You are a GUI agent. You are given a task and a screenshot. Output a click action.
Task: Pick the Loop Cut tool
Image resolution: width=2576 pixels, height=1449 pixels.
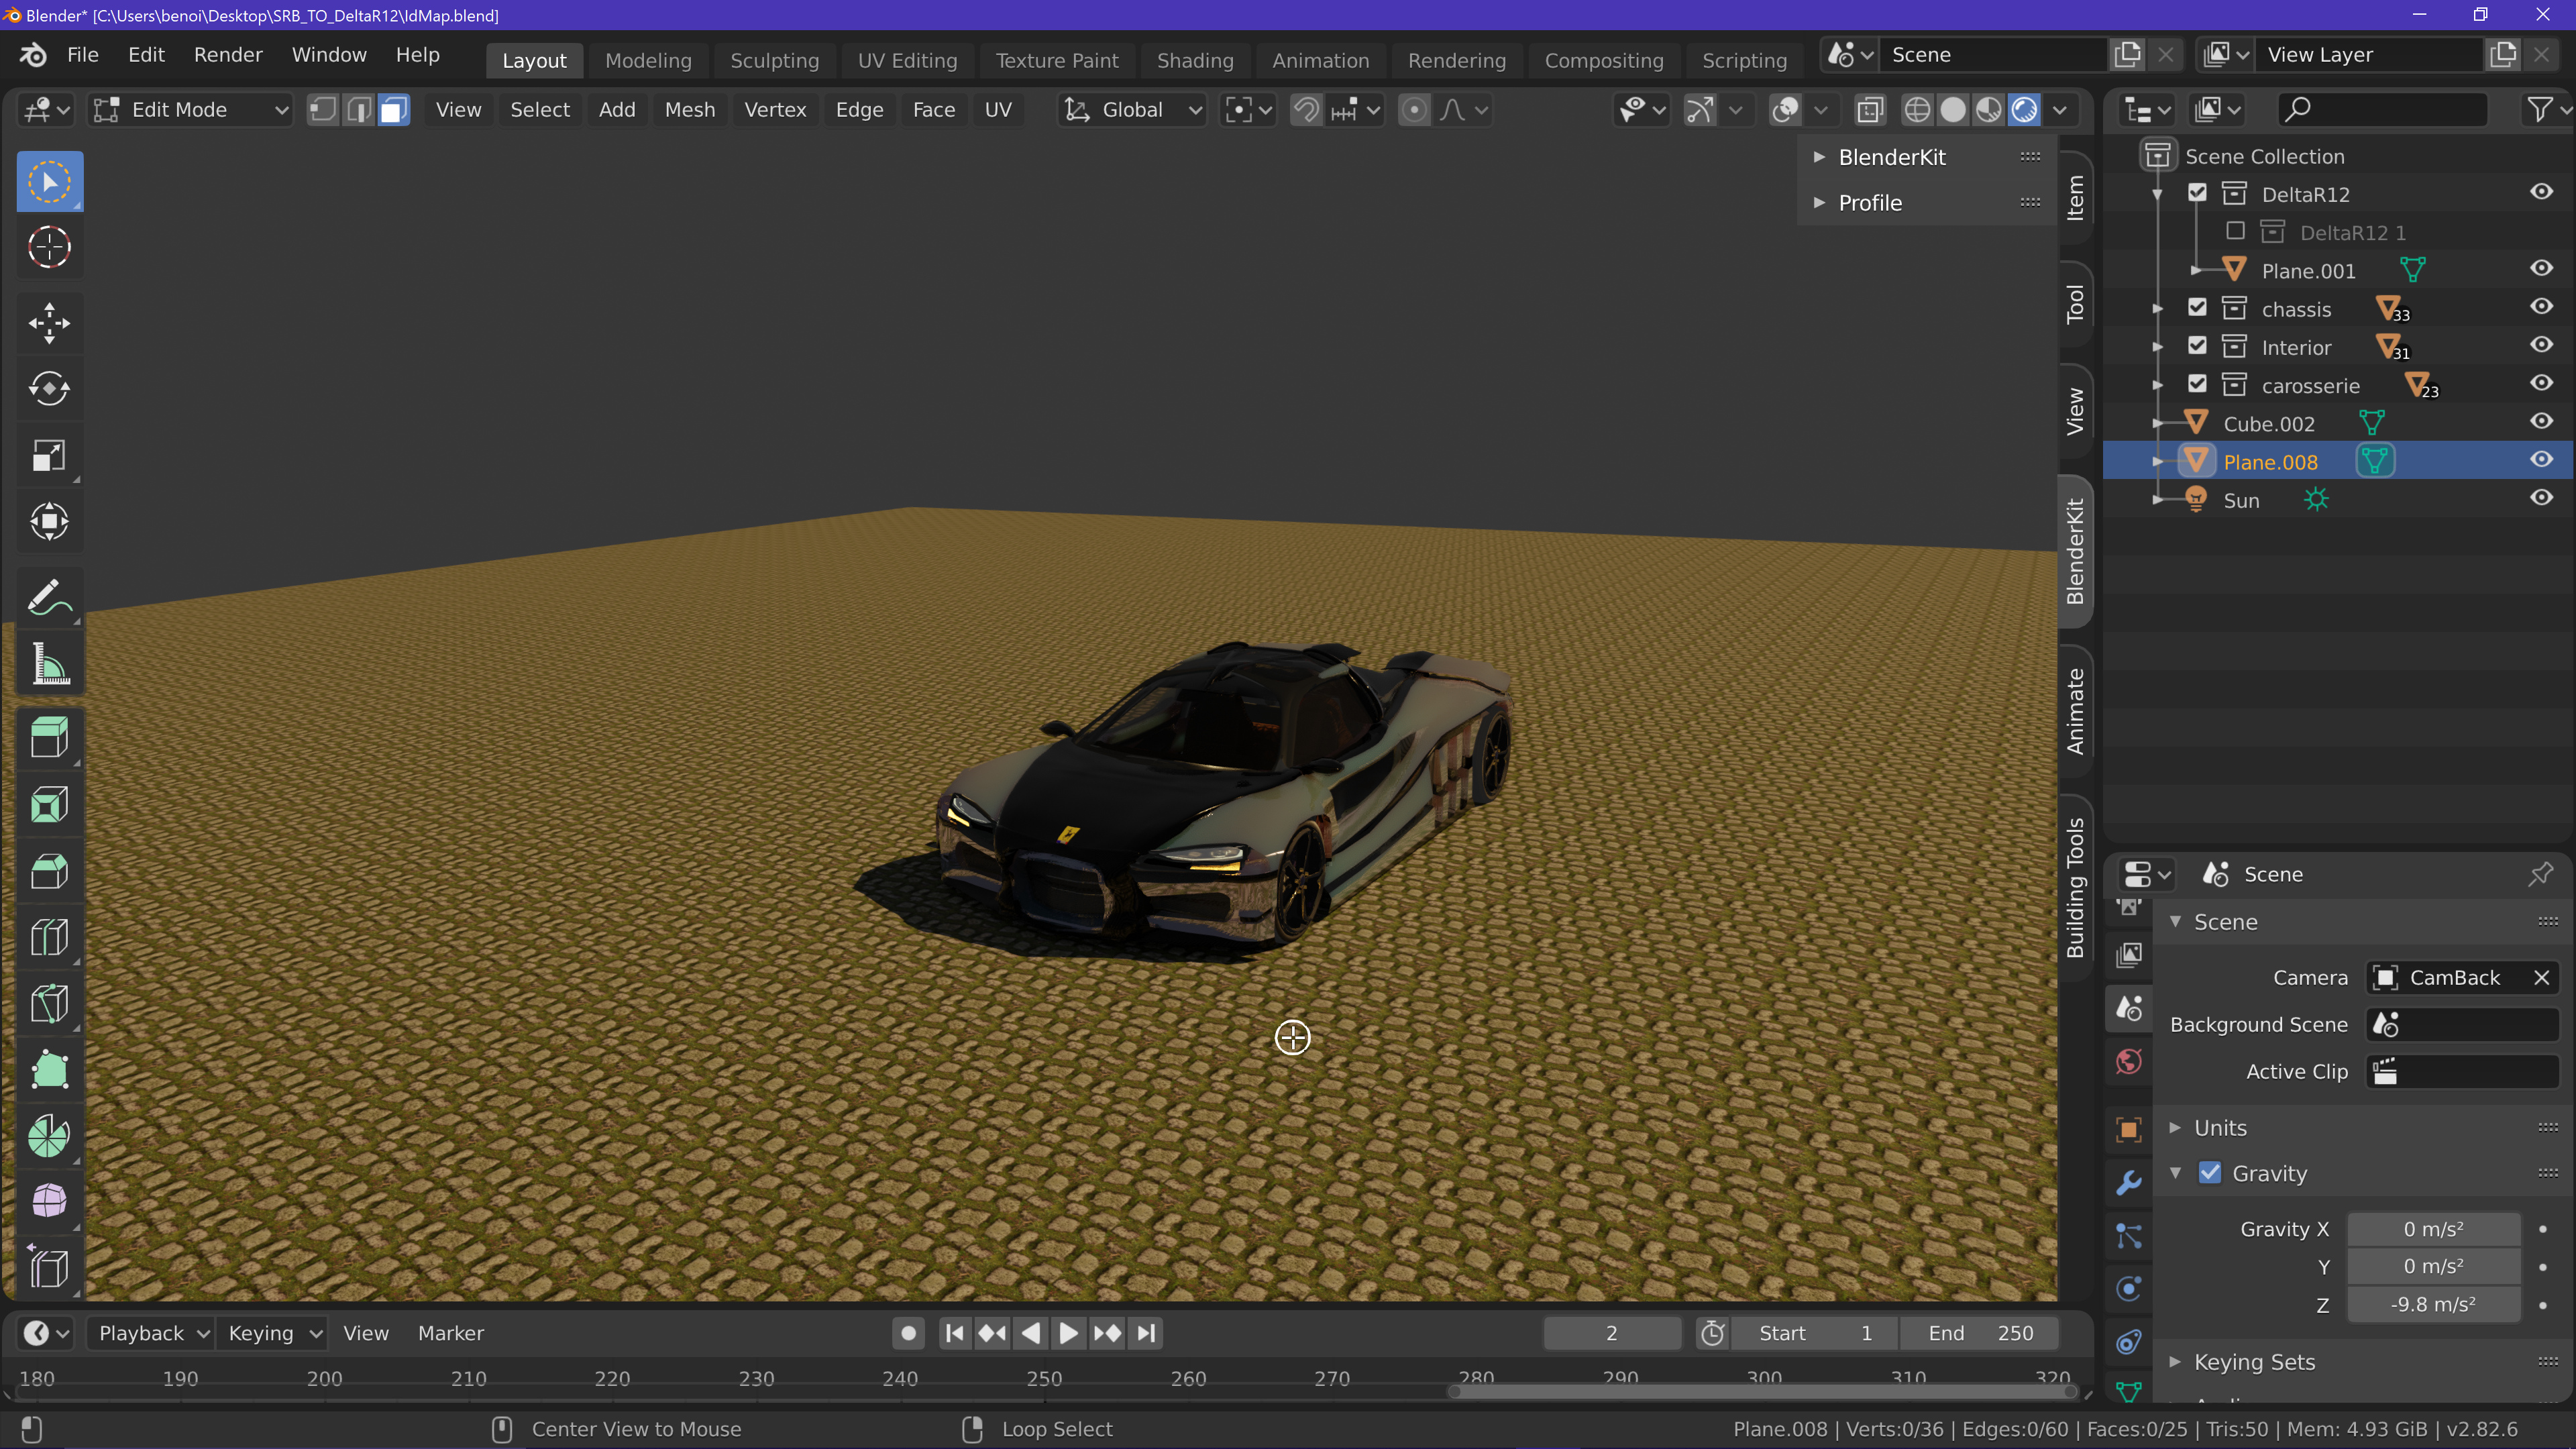(49, 938)
